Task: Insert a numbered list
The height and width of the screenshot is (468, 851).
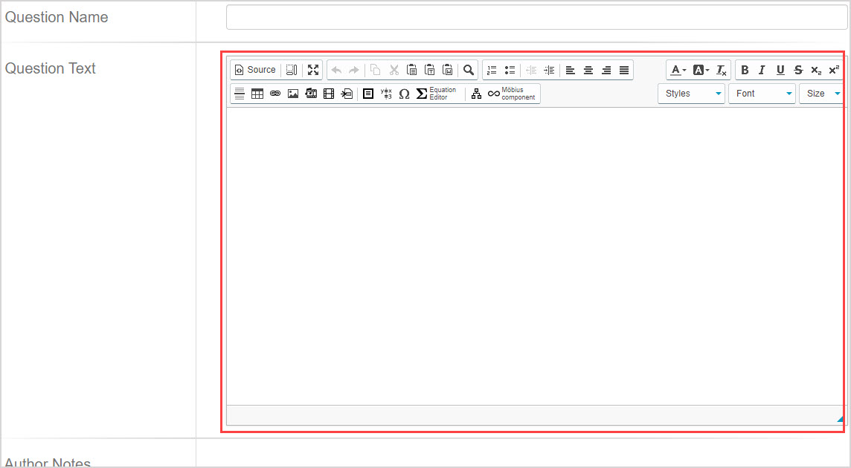Action: coord(492,70)
